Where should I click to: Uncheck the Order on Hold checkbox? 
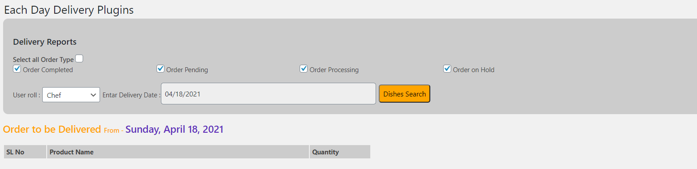pos(447,69)
